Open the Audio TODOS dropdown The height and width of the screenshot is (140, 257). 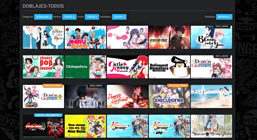coord(92,17)
